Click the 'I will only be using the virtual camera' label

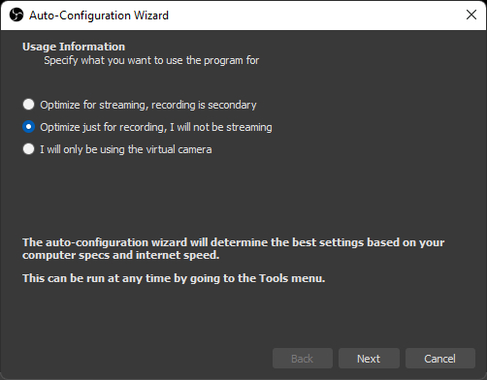tap(126, 149)
